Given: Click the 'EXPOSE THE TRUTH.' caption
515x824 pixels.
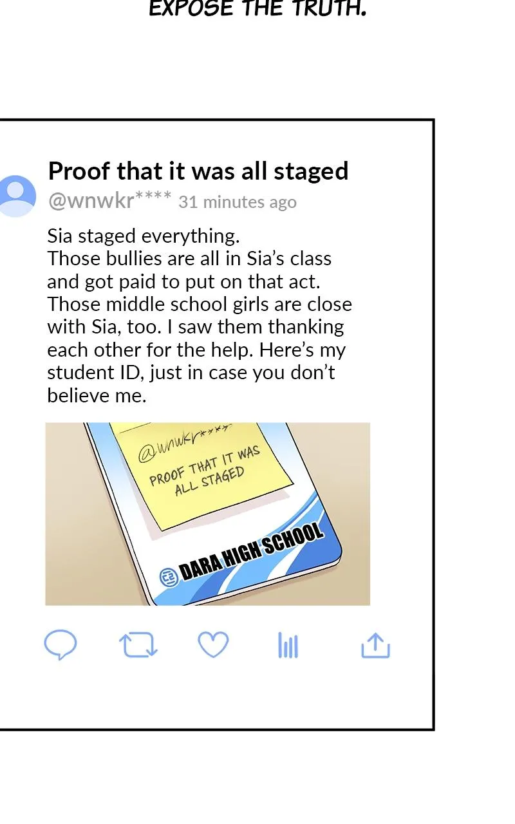Looking at the screenshot, I should pyautogui.click(x=257, y=8).
